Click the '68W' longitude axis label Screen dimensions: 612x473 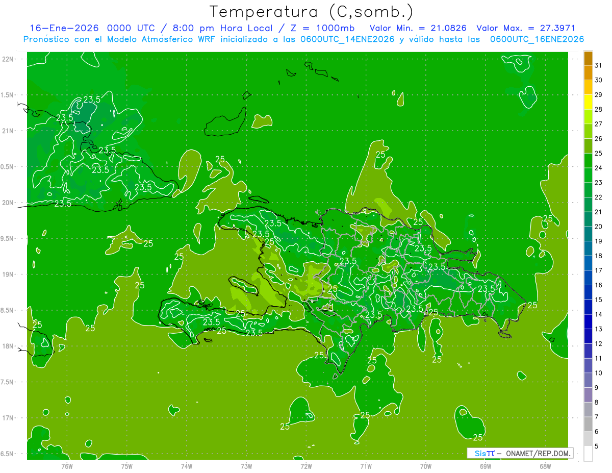[x=545, y=466]
